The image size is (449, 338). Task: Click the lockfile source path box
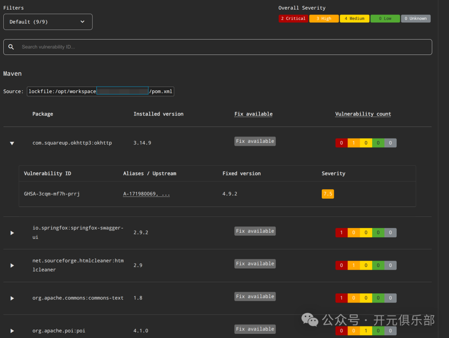[x=101, y=92]
